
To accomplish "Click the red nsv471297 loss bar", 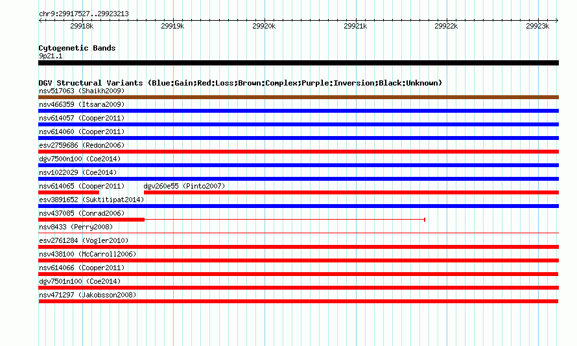I will (298, 301).
